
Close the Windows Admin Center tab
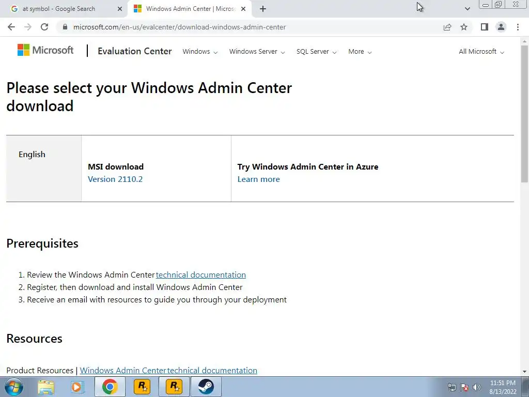[x=243, y=9]
